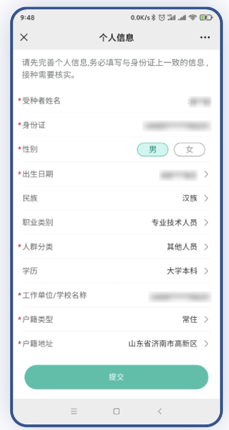The image size is (229, 430).
Task: Tap the Android back navigation icon
Action: click(x=160, y=411)
